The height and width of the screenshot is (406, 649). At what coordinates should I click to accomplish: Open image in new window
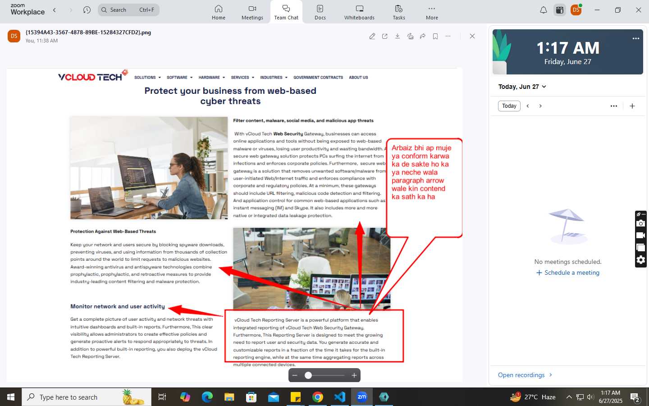(x=385, y=36)
